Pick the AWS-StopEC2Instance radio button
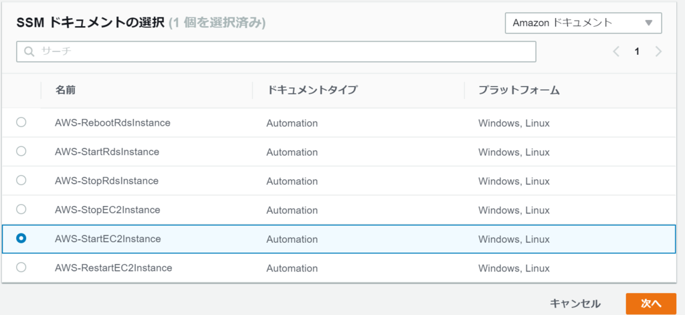Viewport: 685px width, 315px height. [x=21, y=209]
